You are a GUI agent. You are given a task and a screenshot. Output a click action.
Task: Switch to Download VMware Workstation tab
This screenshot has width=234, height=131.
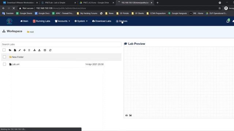click(20, 3)
